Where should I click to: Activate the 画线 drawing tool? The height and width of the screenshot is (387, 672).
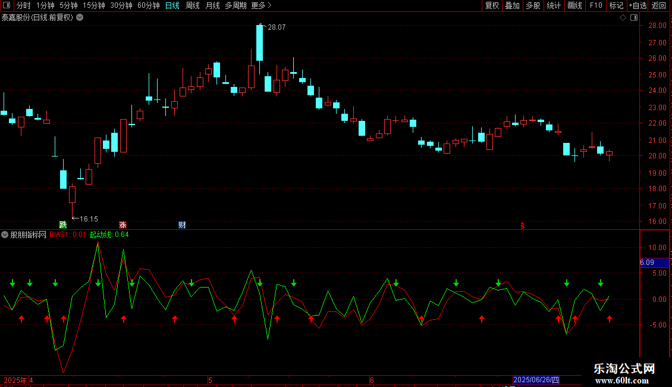(574, 5)
